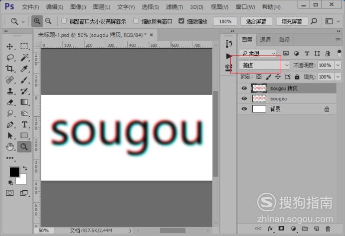Viewport: 345px width, 236px height.
Task: Hide the sougou 拷贝 layer
Action: click(x=244, y=88)
